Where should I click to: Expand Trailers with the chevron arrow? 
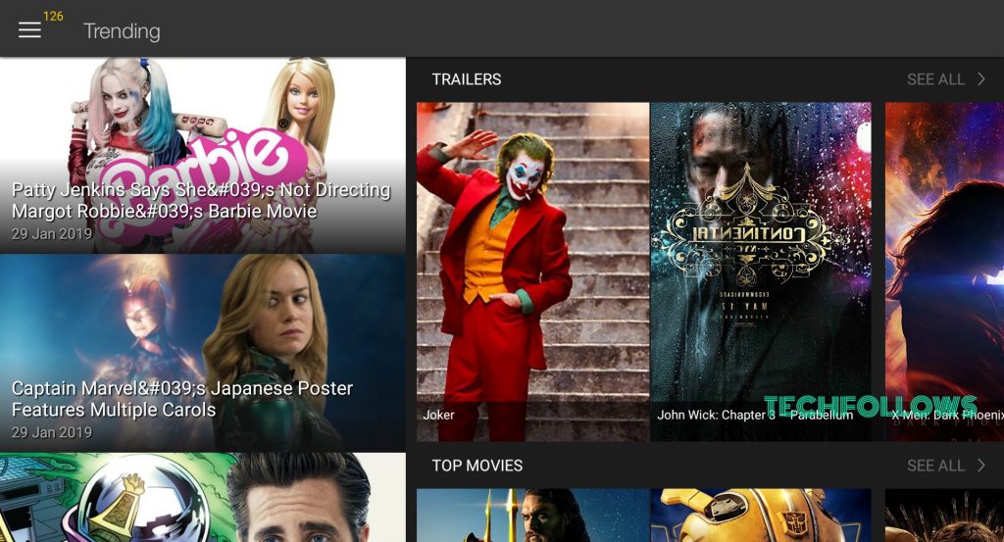pos(980,78)
